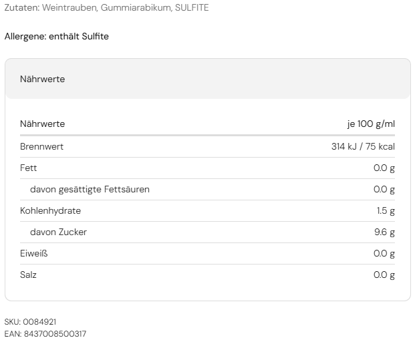Select the Fett row label
This screenshot has height=346, width=419.
tap(28, 168)
